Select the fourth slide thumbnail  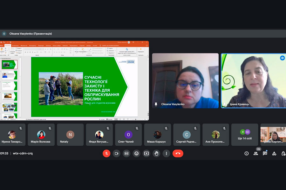tap(10, 96)
